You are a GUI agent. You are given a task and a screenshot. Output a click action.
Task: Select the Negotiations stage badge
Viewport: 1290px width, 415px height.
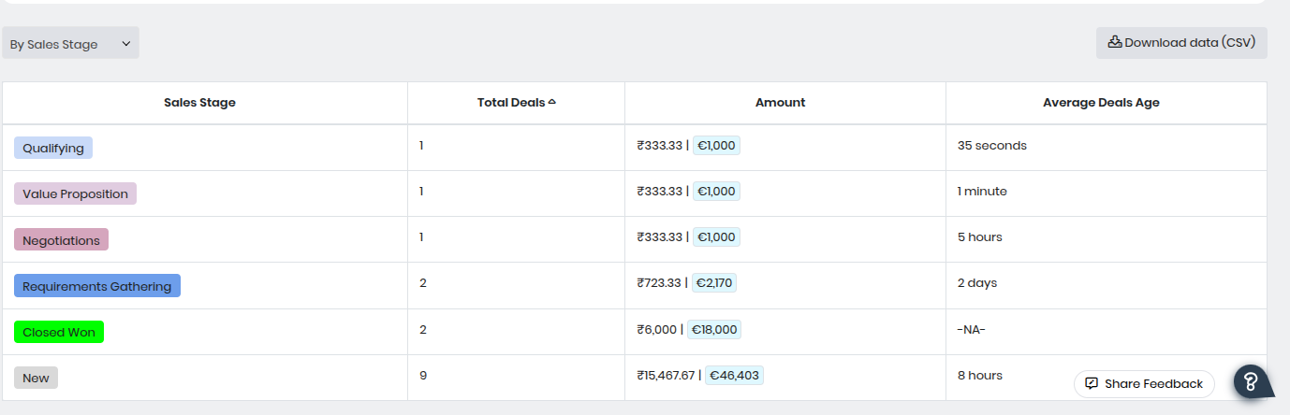coord(61,240)
